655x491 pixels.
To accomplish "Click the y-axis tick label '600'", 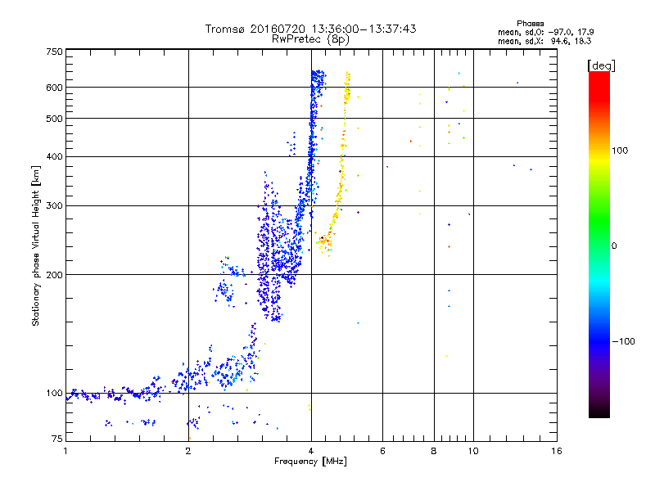I will click(54, 88).
